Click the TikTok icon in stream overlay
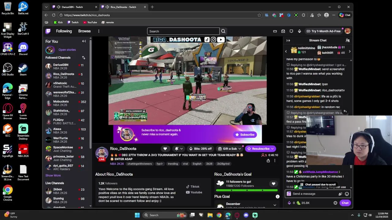392x220 pixels. (207, 39)
